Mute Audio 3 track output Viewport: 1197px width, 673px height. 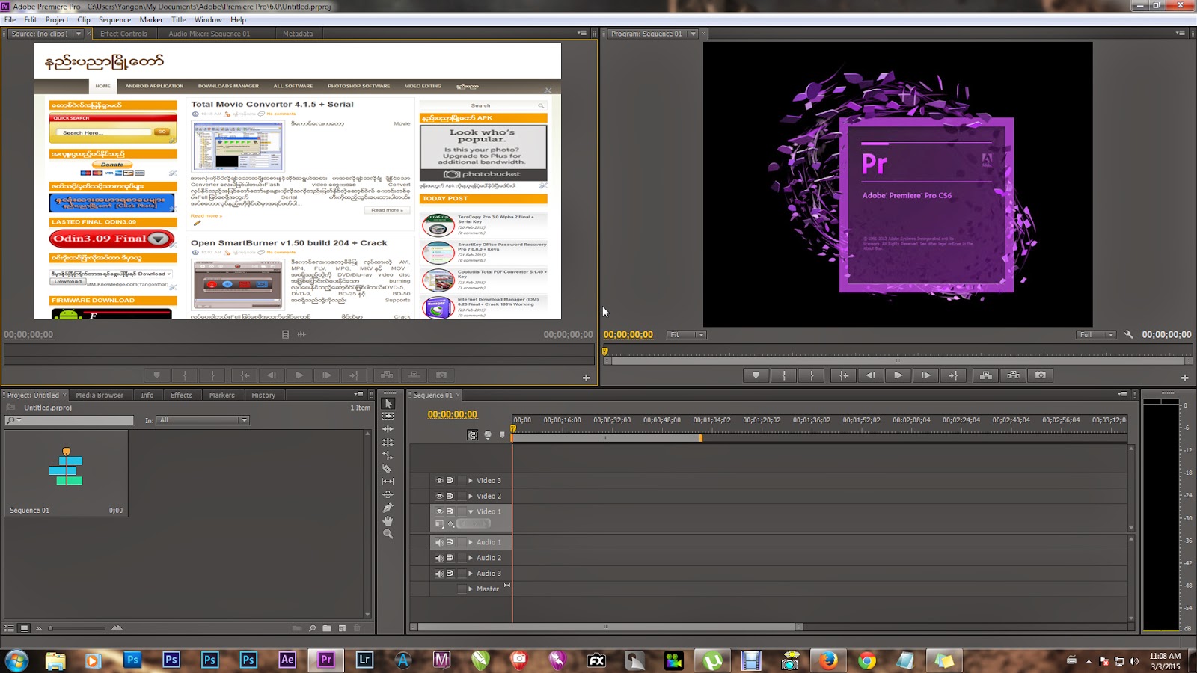pos(439,574)
